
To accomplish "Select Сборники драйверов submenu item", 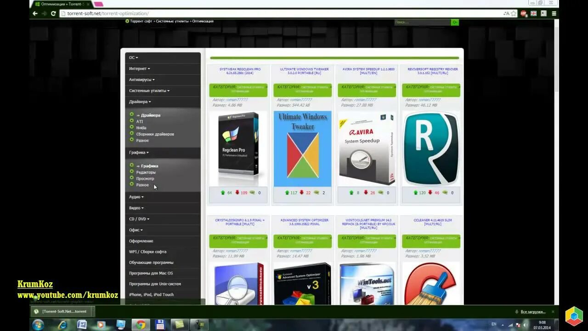I will coord(155,134).
